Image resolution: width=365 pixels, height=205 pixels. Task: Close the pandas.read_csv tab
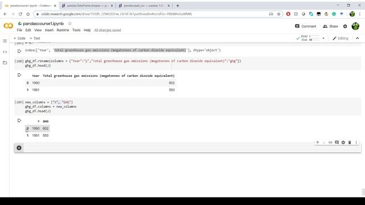(169, 6)
